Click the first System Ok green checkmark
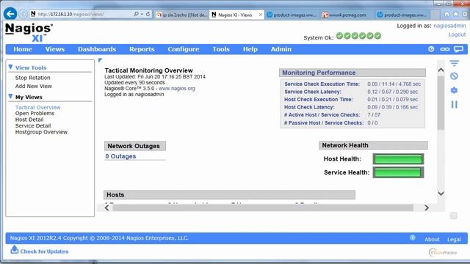Image resolution: width=470 pixels, height=264 pixels. 339,36
